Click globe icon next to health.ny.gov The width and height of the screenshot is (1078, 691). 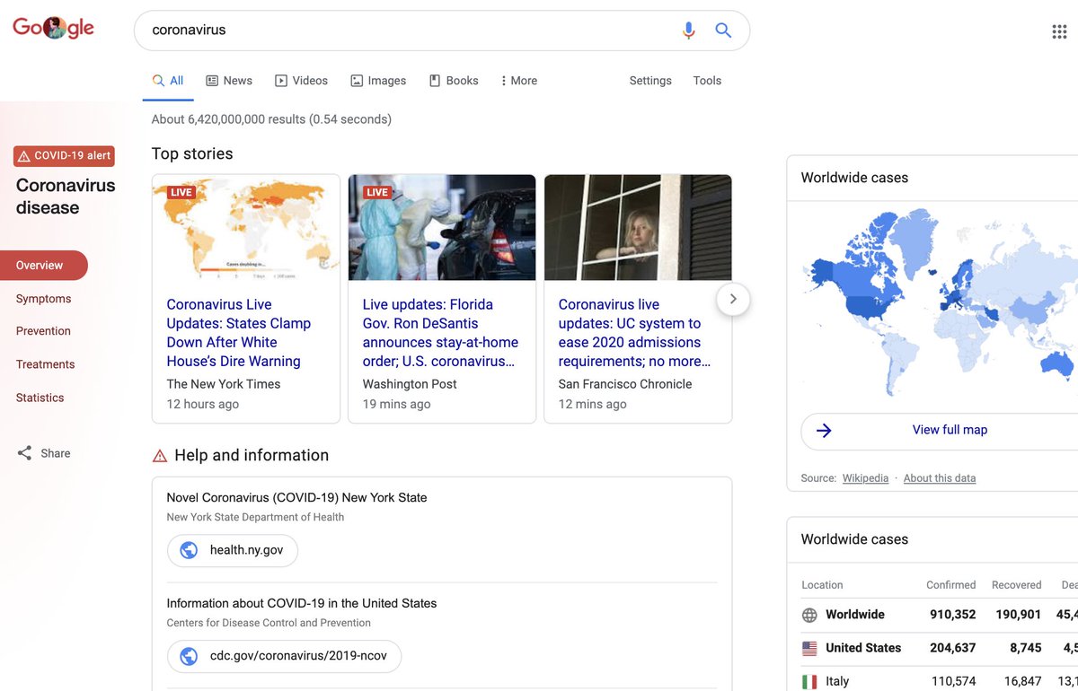[x=189, y=550]
